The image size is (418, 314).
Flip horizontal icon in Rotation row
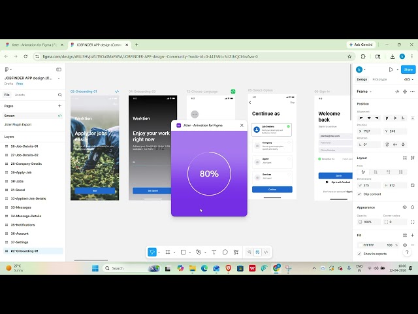[394, 145]
